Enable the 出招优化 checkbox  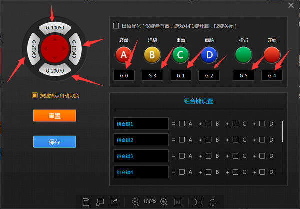[116, 26]
